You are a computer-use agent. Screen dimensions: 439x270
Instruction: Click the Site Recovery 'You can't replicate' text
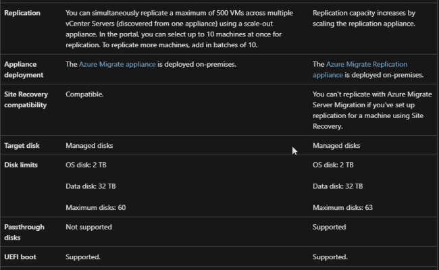[367, 110]
